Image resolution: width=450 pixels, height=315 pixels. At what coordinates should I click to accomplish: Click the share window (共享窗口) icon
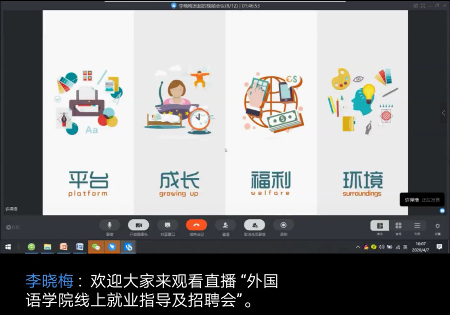click(167, 225)
